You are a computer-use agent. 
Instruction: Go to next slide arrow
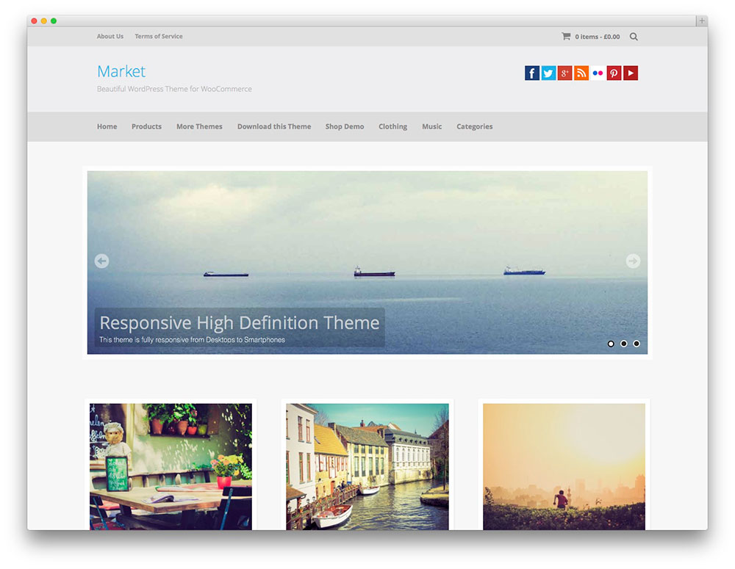pos(634,261)
